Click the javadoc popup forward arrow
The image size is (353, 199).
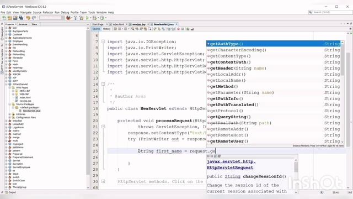[x=212, y=156]
